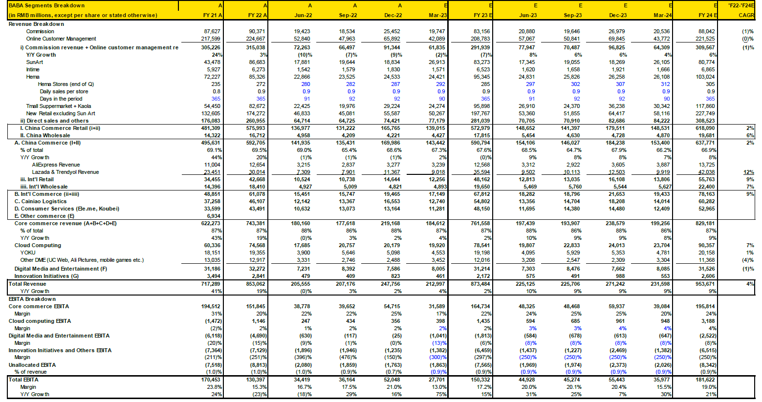
Task: Click 'Innovation Initiatives and Others EBITA' label
Action: [x=60, y=350]
